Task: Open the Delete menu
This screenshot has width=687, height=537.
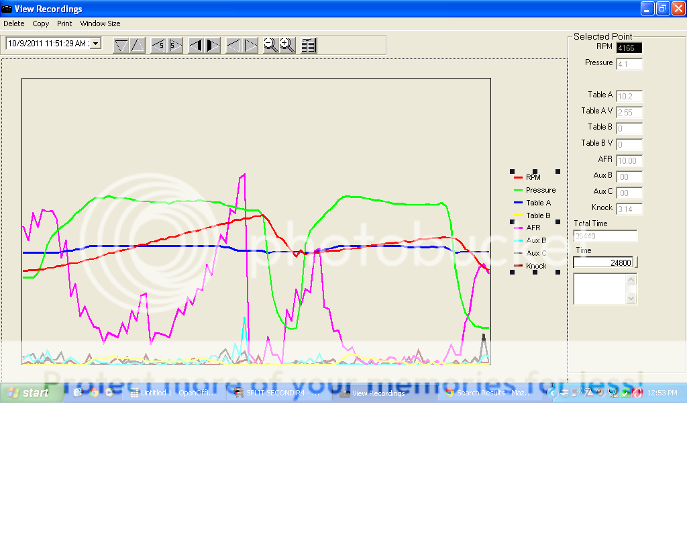Action: click(x=13, y=23)
